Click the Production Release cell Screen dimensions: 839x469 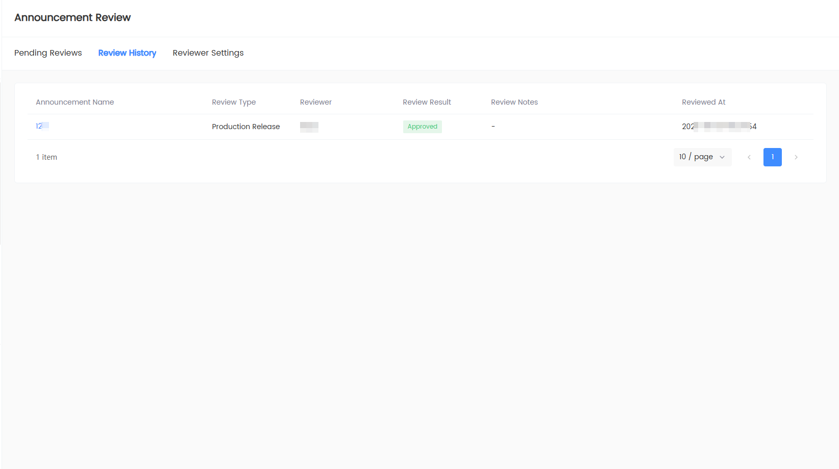click(x=246, y=127)
